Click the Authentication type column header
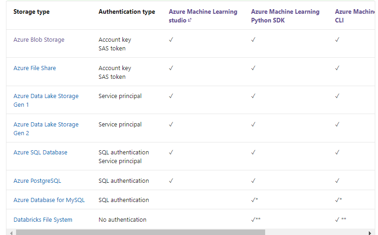The height and width of the screenshot is (235, 378). (x=127, y=12)
